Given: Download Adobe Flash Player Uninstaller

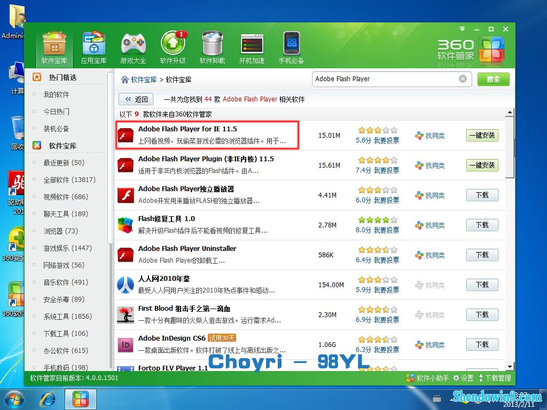Looking at the screenshot, I should point(482,255).
